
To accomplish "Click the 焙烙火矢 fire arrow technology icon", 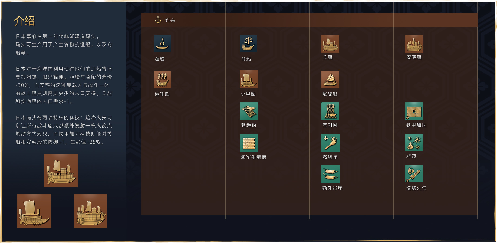I will tap(414, 174).
